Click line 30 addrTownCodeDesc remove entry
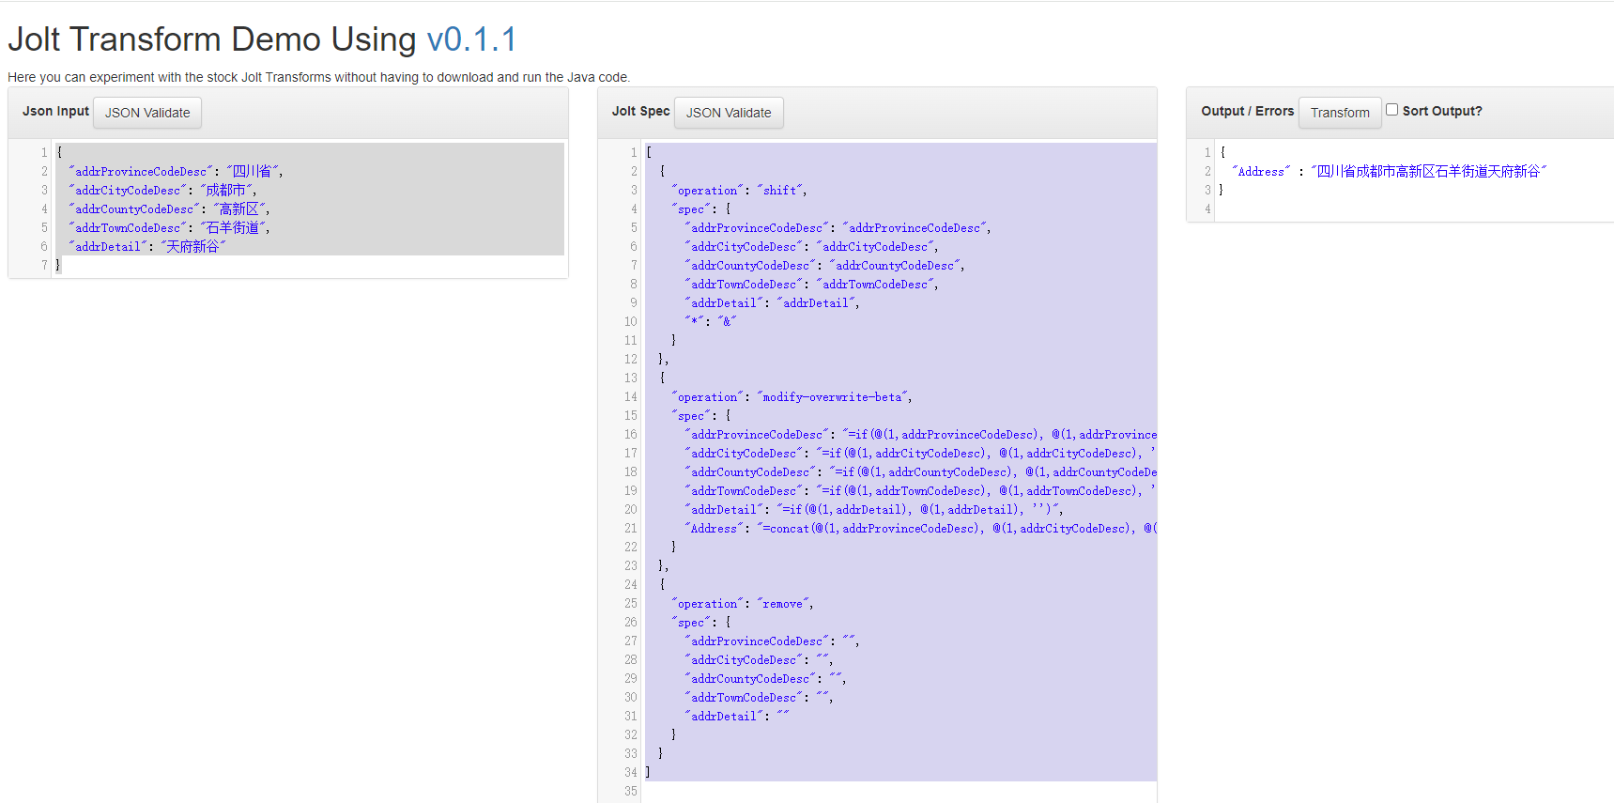This screenshot has height=803, width=1614. tap(759, 697)
